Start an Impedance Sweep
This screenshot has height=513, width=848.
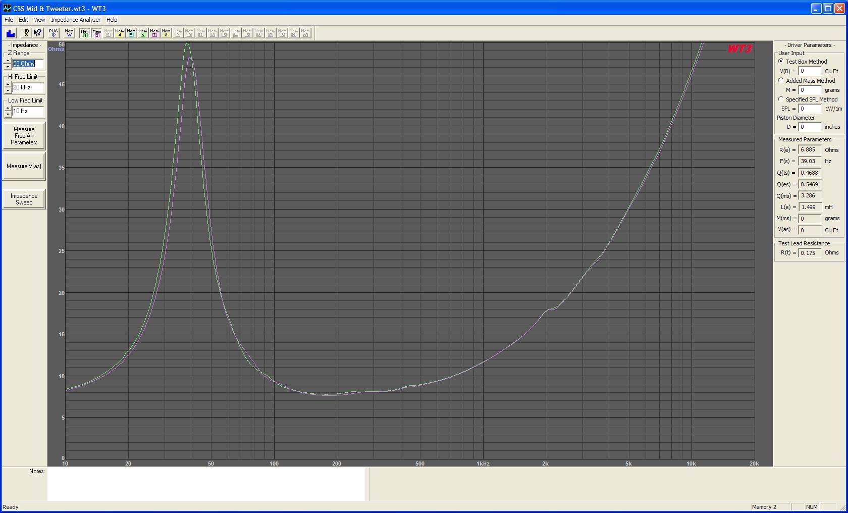pos(24,199)
